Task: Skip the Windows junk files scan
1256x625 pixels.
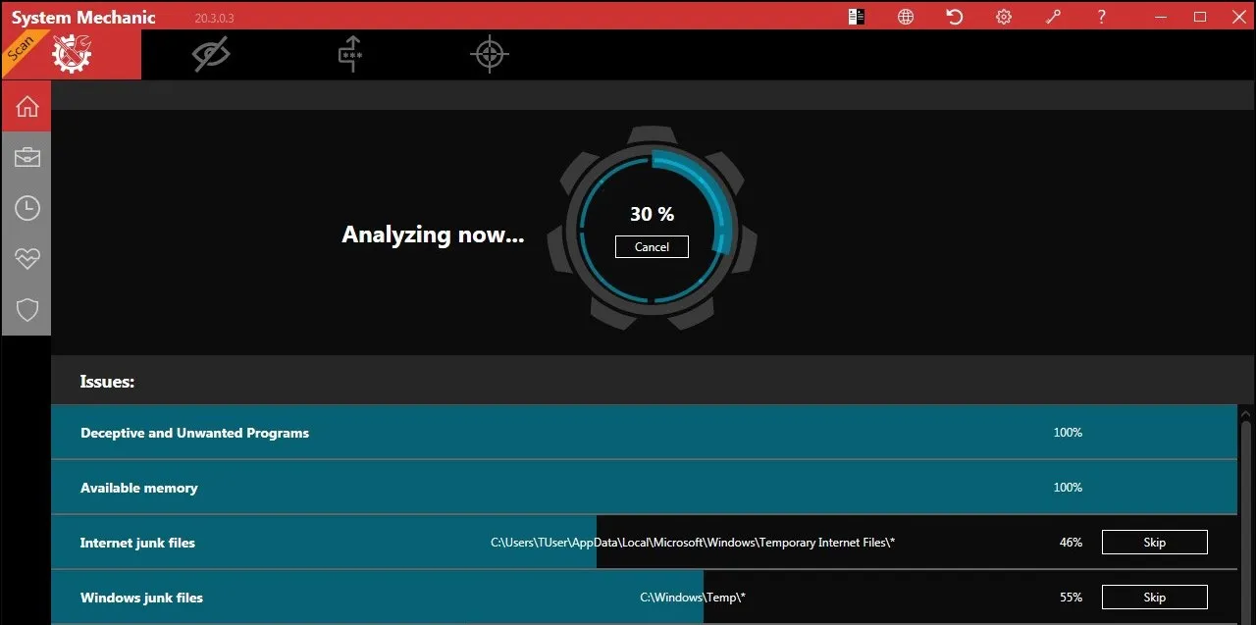Action: pyautogui.click(x=1154, y=598)
